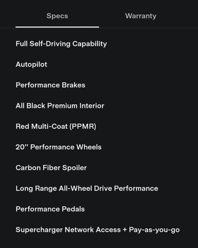Open the Warranty tab
The image size is (198, 248).
[141, 16]
